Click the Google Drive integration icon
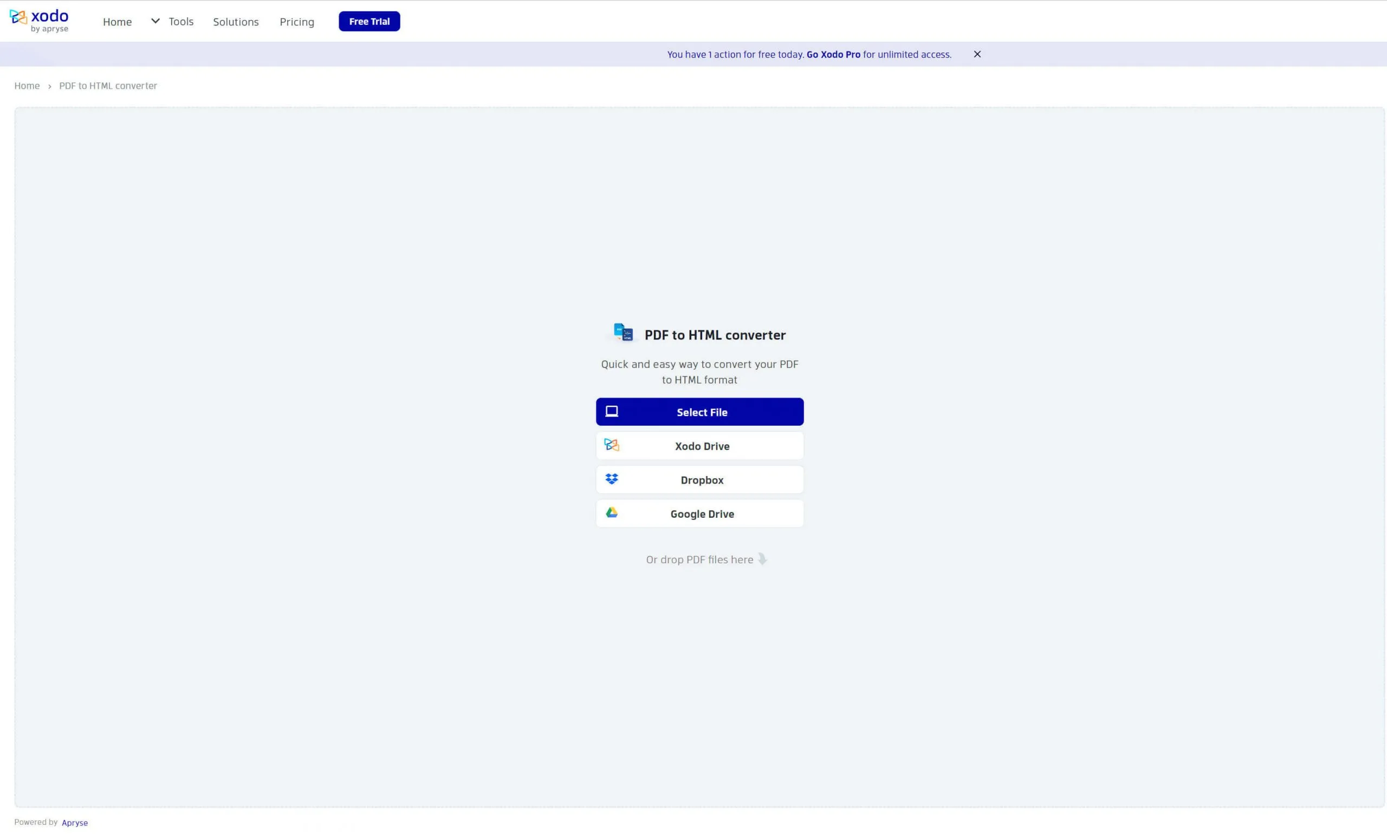The image size is (1387, 840). pos(611,513)
